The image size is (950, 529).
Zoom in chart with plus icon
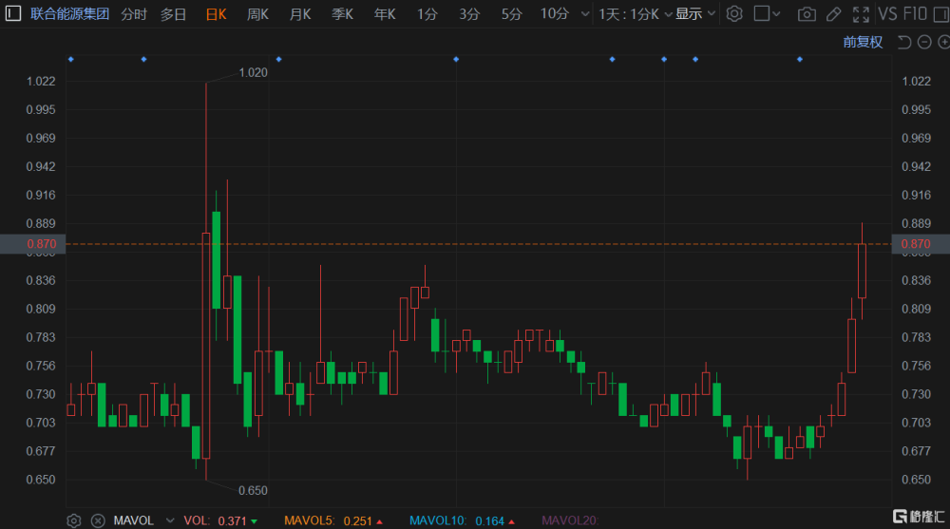943,42
